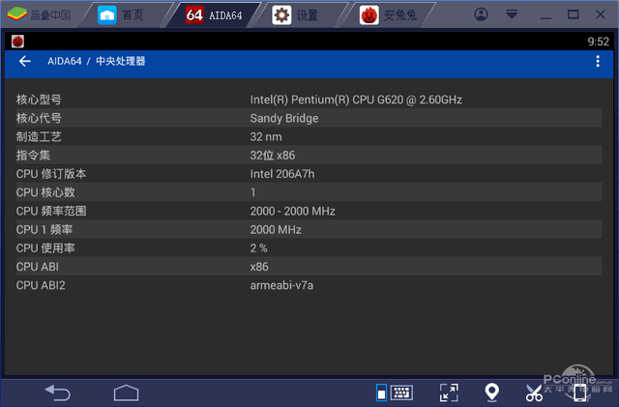
Task: Expand the title bar dropdown arrow
Action: pos(512,15)
